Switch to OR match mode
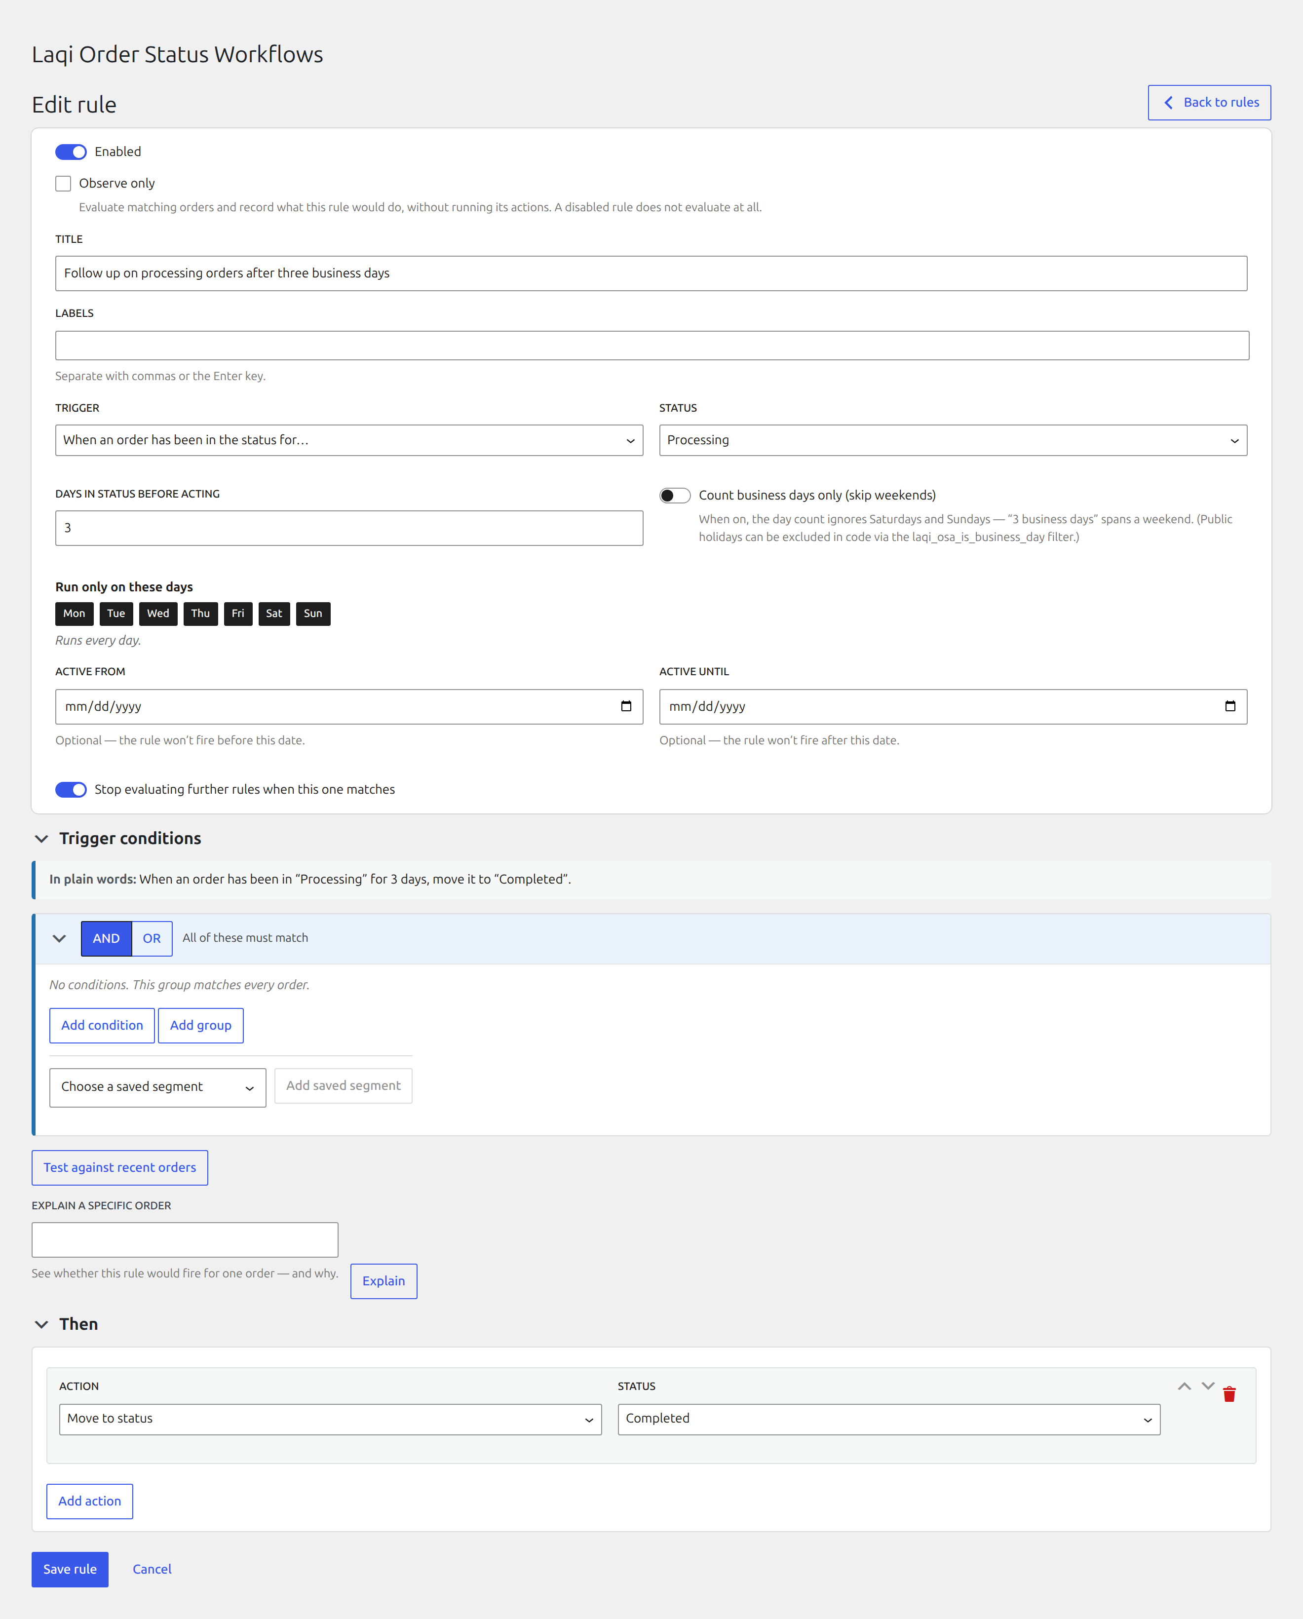 tap(152, 939)
